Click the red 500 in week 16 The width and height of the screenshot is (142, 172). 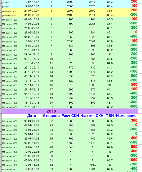[x=134, y=84]
